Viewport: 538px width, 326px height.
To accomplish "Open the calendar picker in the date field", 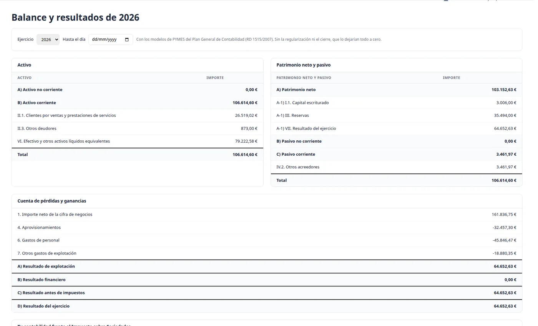I will 127,40.
